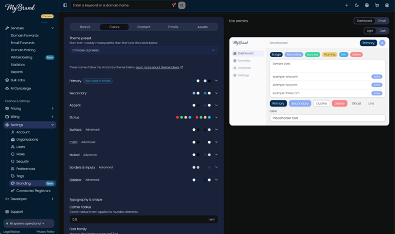Expand the Accent color row chevron

point(216,106)
